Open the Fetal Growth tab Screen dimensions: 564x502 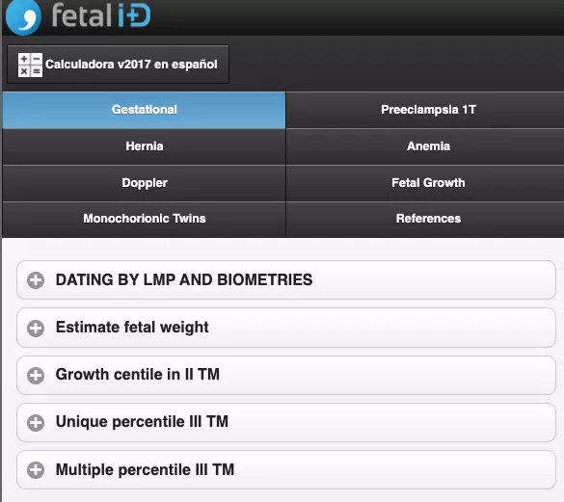point(425,183)
